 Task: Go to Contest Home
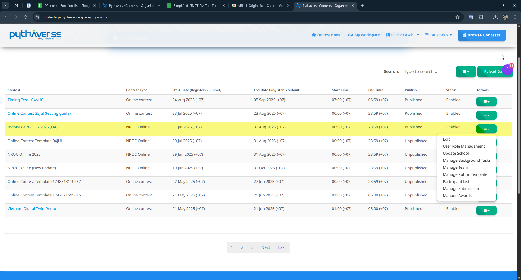pyautogui.click(x=326, y=35)
